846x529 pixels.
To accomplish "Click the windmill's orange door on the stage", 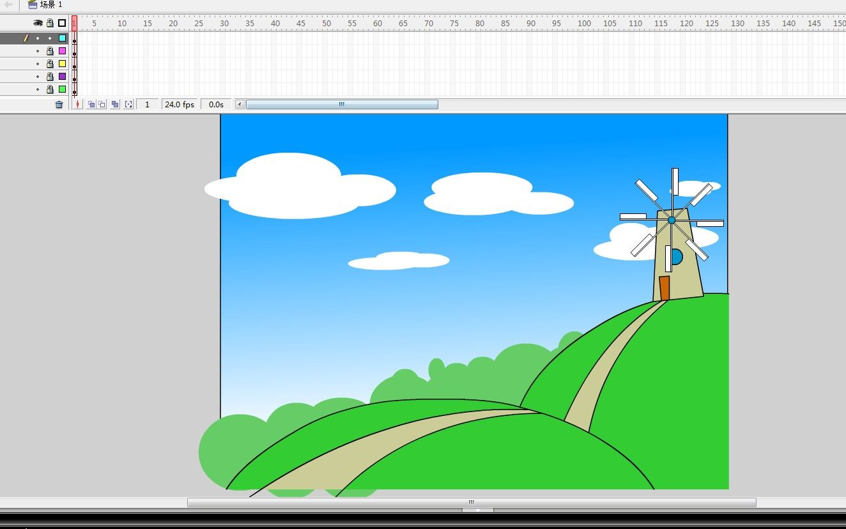I will pos(665,288).
